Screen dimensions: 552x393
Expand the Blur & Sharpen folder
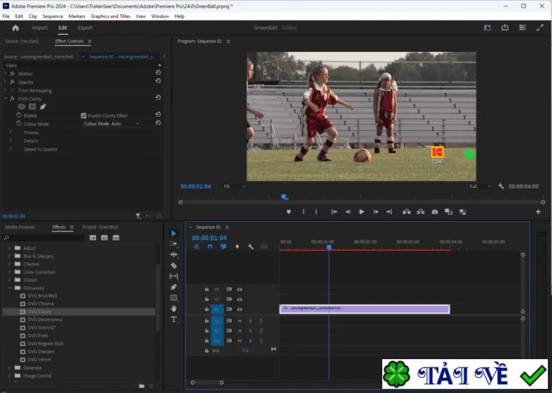click(x=9, y=256)
